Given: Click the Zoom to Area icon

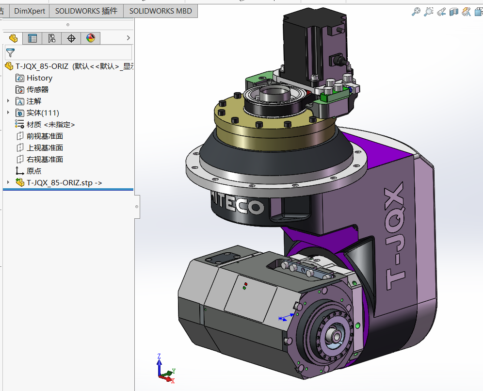Looking at the screenshot, I should (429, 12).
